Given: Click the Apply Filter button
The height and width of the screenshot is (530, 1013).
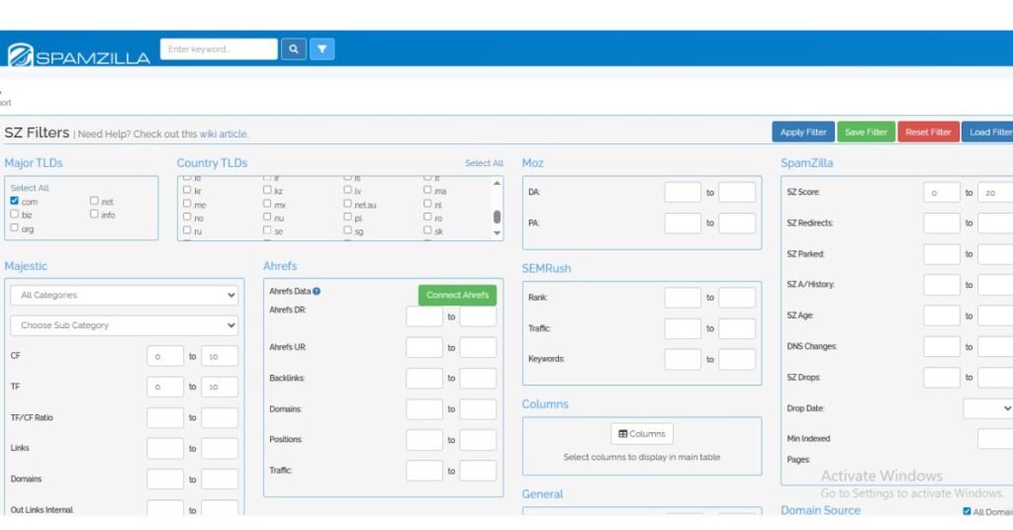Looking at the screenshot, I should (803, 132).
